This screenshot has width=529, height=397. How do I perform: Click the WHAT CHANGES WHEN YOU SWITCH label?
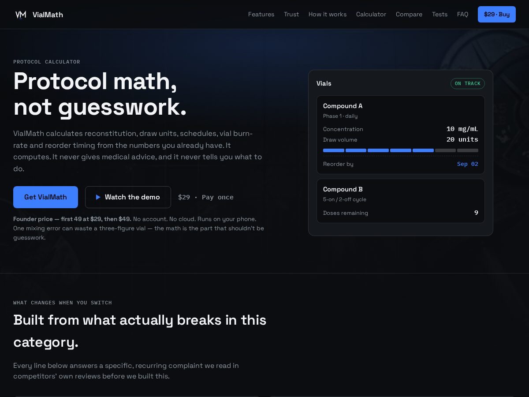[x=63, y=303]
